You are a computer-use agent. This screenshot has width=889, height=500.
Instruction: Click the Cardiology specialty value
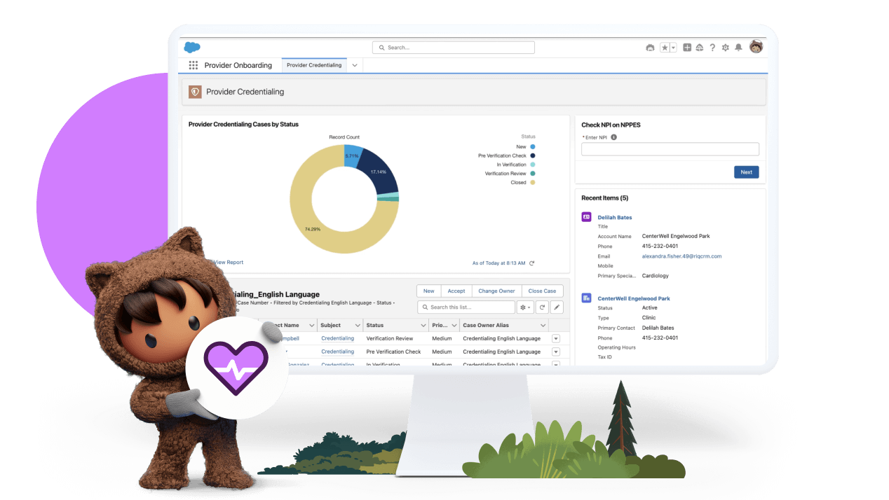pyautogui.click(x=656, y=276)
